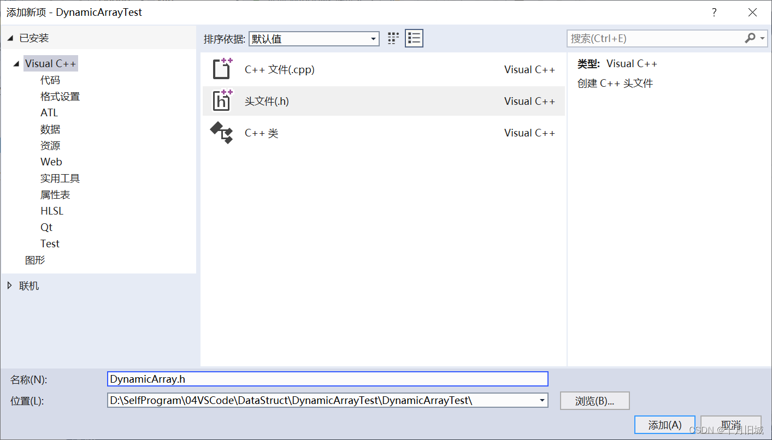Image resolution: width=772 pixels, height=440 pixels.
Task: Select the '头文件(.h)' row text
Action: pos(267,101)
